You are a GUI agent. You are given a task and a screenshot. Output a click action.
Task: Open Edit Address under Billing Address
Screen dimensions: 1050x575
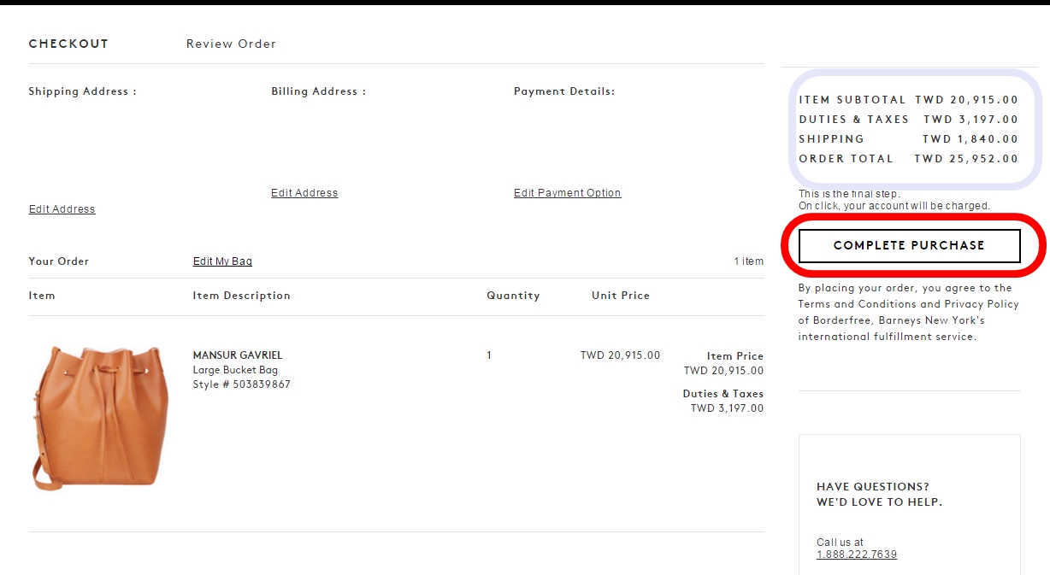(x=304, y=193)
